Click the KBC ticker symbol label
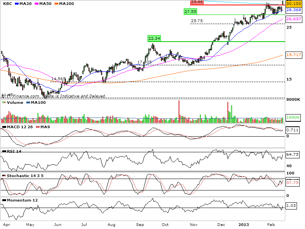305x229 pixels. coord(8,4)
